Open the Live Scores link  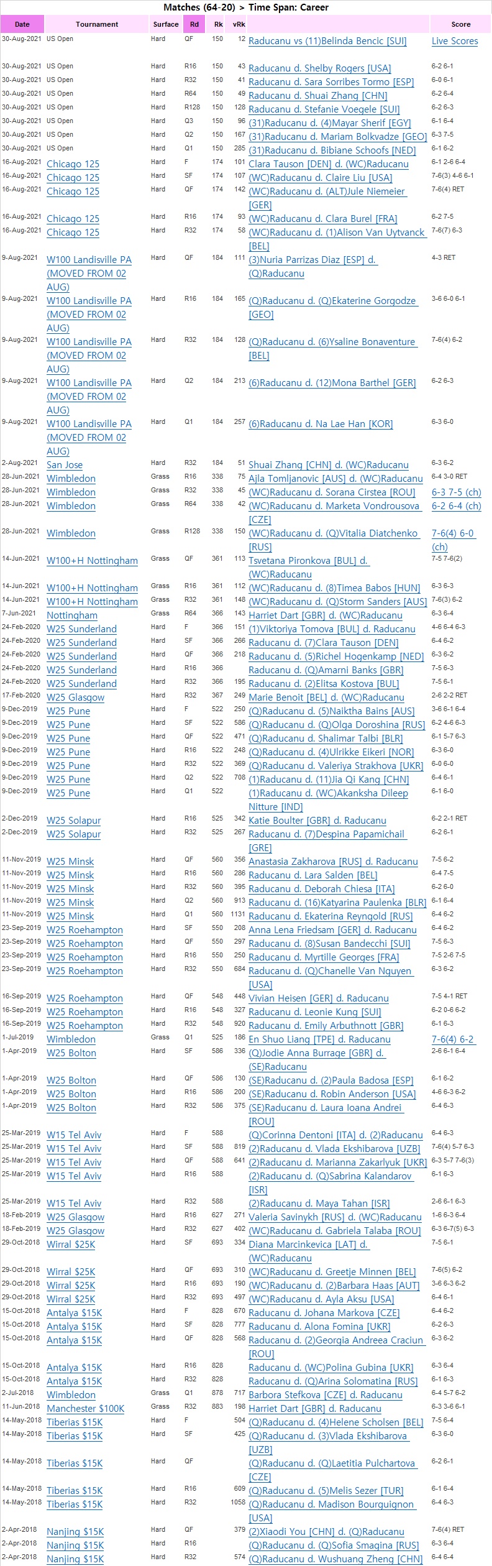click(455, 41)
